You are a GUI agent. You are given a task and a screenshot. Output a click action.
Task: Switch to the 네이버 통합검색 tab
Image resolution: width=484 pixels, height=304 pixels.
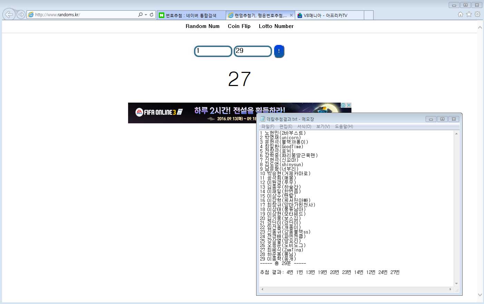point(191,15)
